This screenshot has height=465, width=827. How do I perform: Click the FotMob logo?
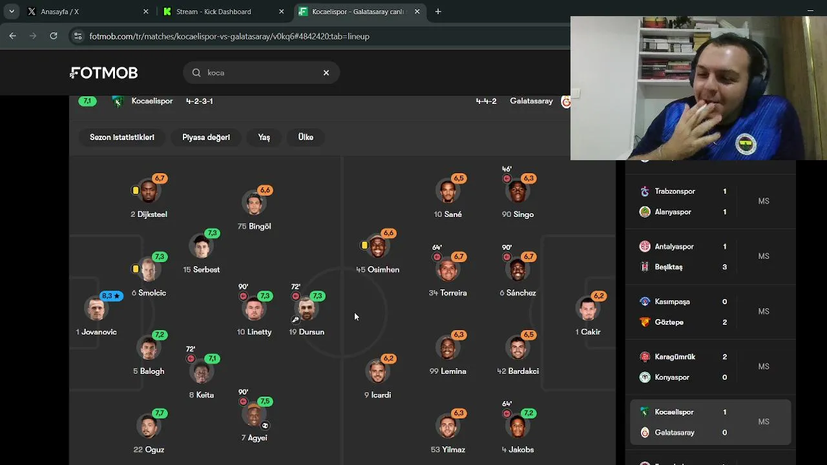(x=104, y=73)
